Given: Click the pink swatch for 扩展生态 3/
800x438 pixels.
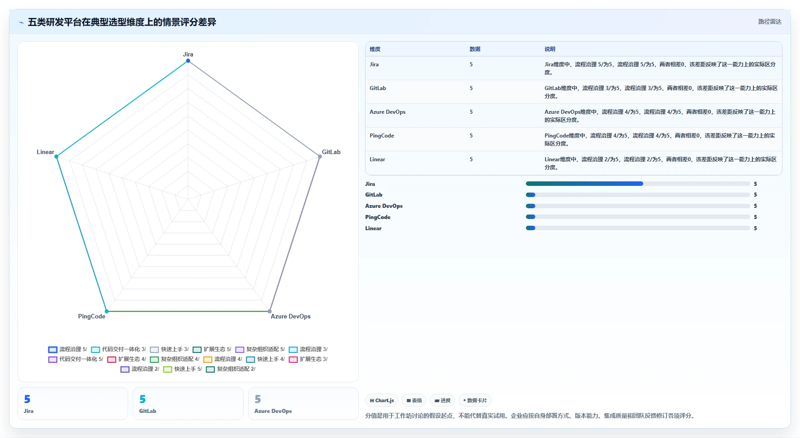Looking at the screenshot, I should (x=293, y=359).
